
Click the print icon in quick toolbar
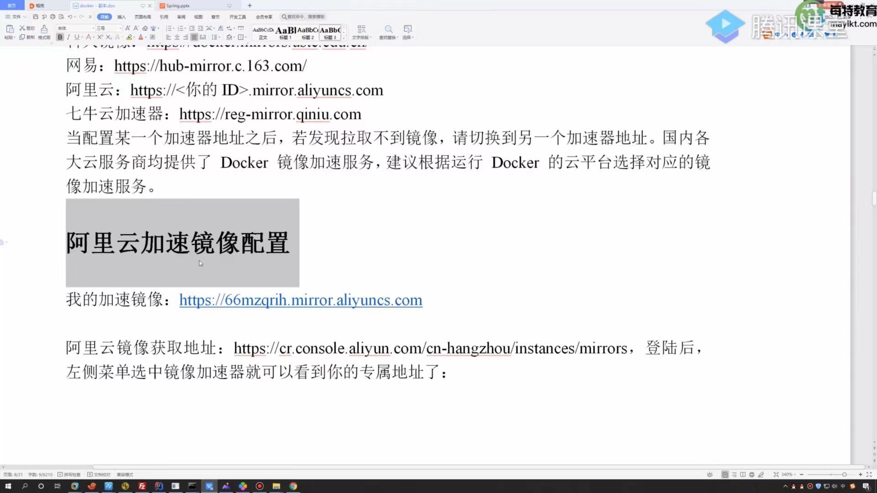(x=53, y=17)
